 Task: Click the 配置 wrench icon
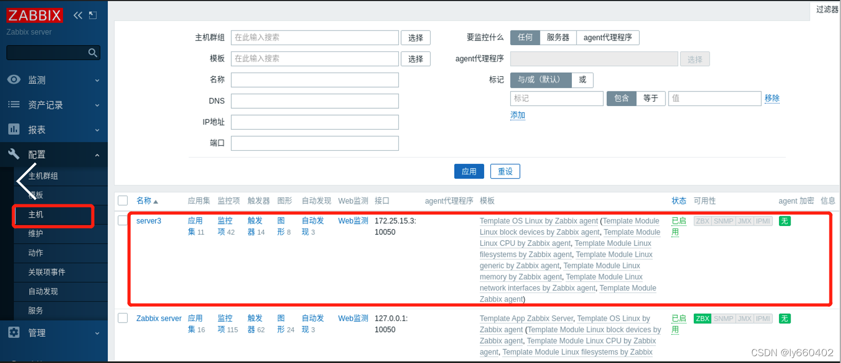point(14,154)
